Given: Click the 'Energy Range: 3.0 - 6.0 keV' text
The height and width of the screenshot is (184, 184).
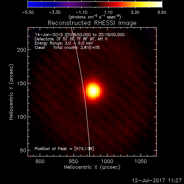Looking at the screenshot, I should [x=64, y=43].
